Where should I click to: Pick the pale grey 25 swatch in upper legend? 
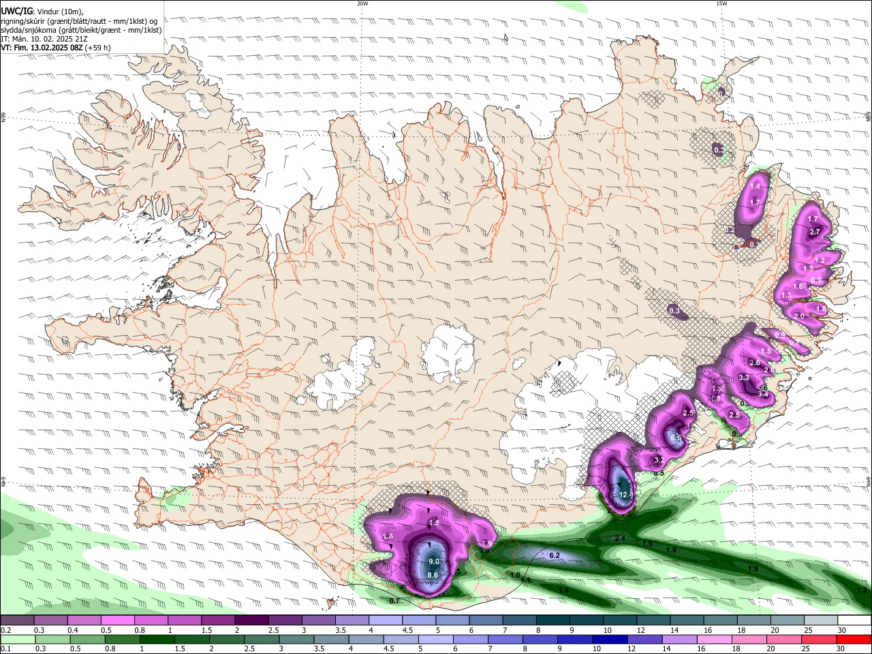[822, 621]
